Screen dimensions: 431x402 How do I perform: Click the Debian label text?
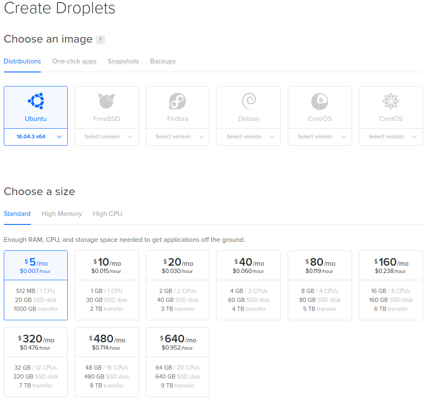pyautogui.click(x=249, y=119)
